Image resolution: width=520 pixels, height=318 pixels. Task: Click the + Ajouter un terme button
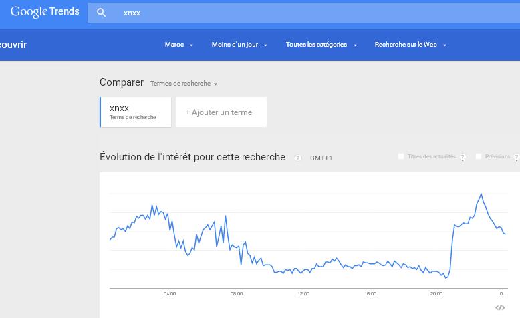coord(221,112)
